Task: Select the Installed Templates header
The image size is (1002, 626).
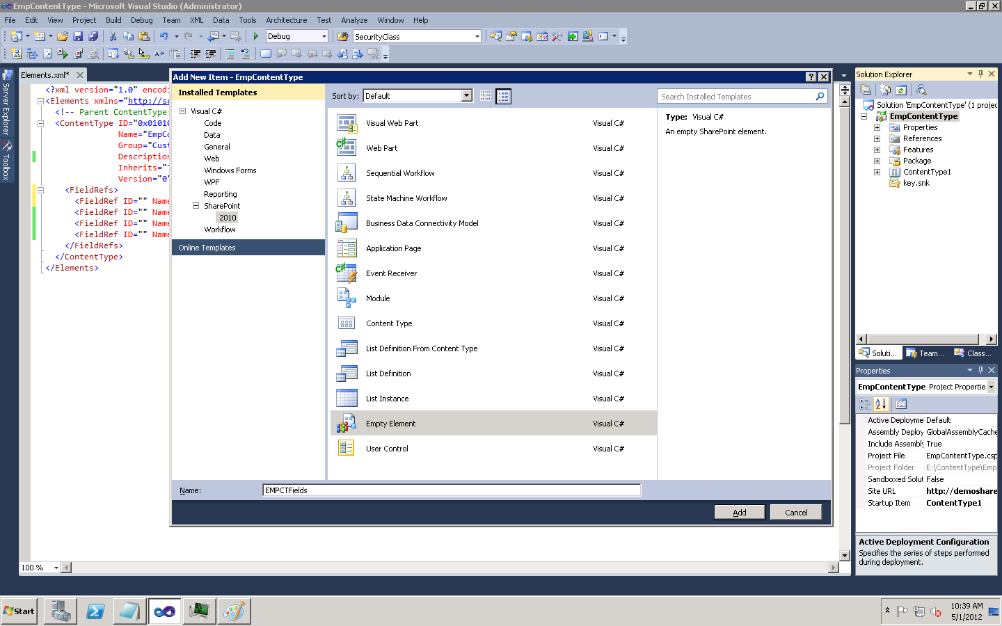Action: point(248,93)
